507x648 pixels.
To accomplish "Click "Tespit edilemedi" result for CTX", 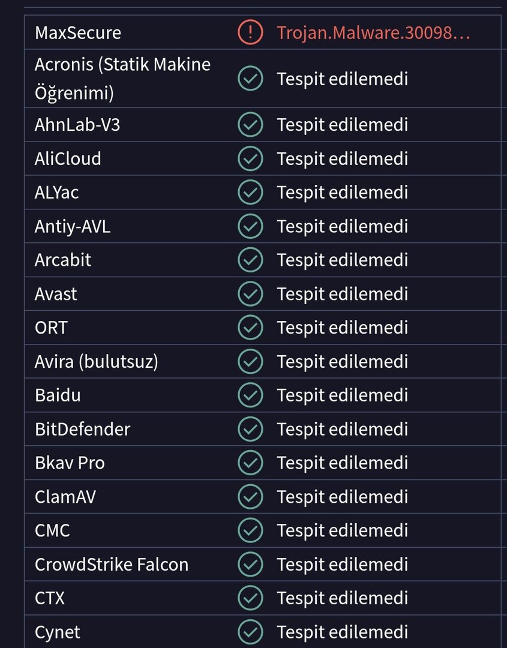I will pos(342,598).
